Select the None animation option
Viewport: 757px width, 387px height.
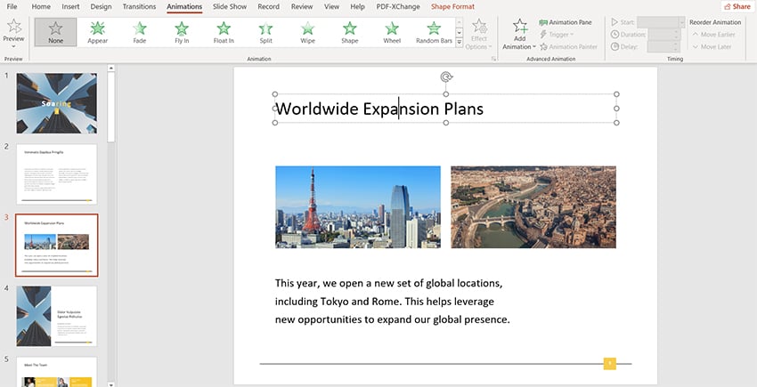click(55, 33)
